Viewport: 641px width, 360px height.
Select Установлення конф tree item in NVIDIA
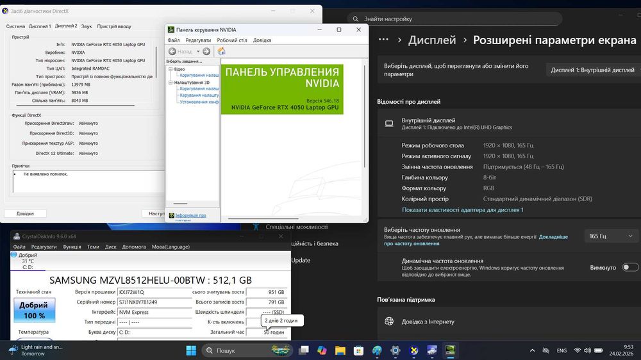coord(199,102)
